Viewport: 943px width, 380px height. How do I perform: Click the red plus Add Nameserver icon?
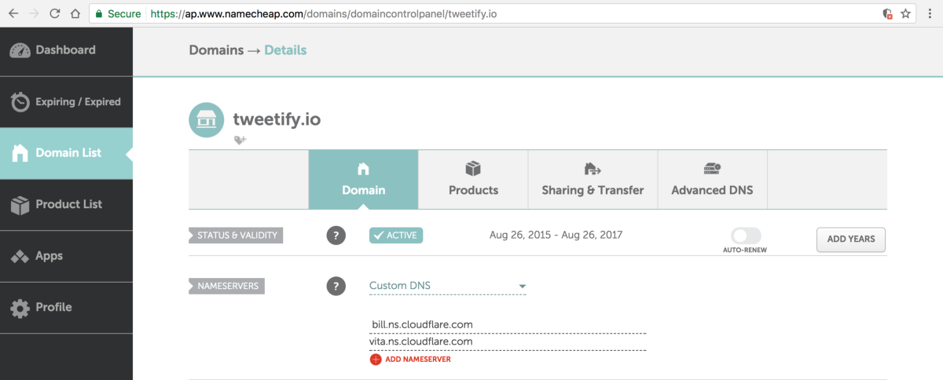click(375, 359)
